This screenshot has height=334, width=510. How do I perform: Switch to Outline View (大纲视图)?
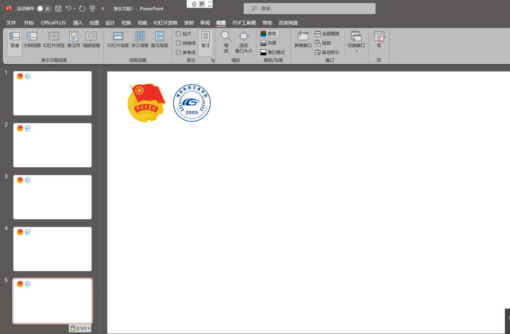(x=32, y=40)
